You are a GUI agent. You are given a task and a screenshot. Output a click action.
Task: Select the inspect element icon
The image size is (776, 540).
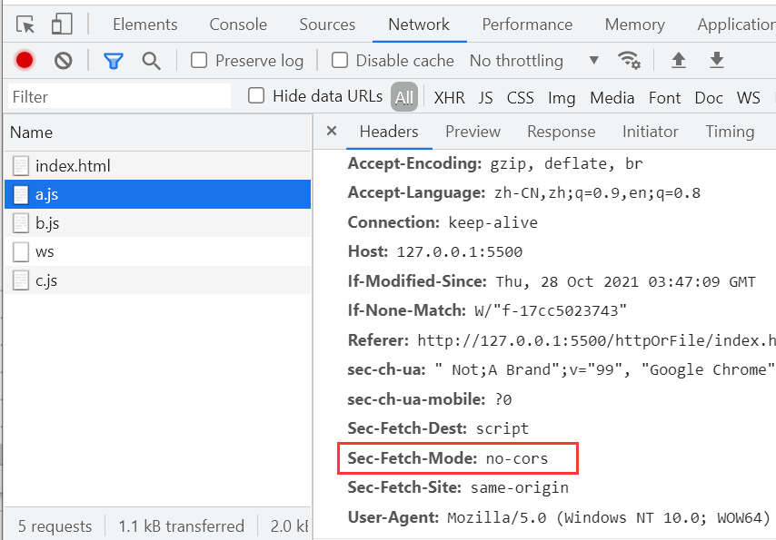point(25,24)
